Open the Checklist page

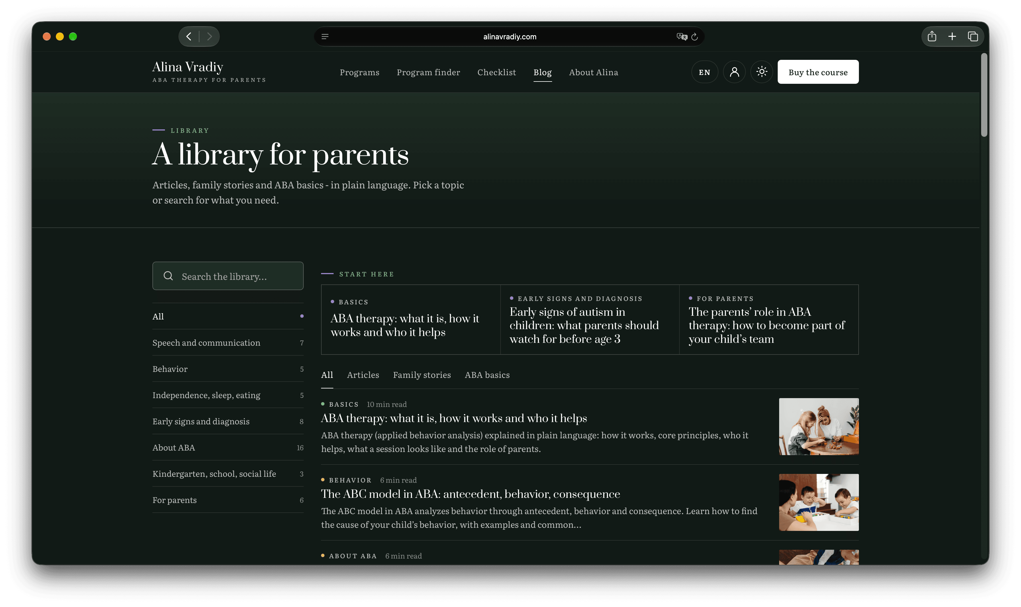point(496,72)
